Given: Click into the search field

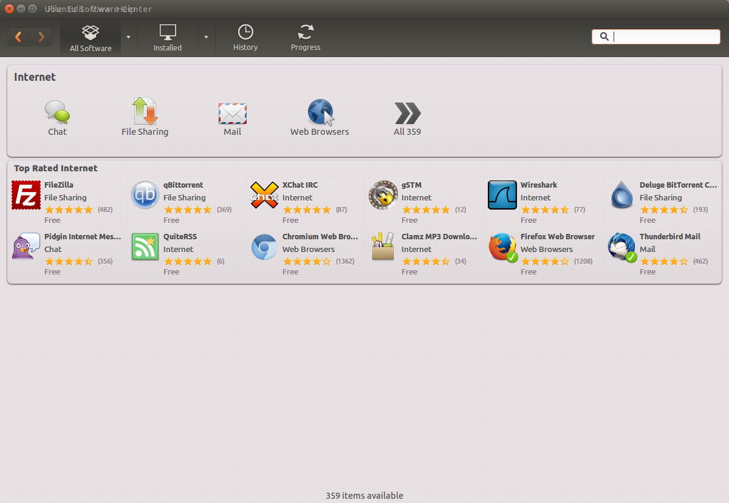Looking at the screenshot, I should 656,36.
